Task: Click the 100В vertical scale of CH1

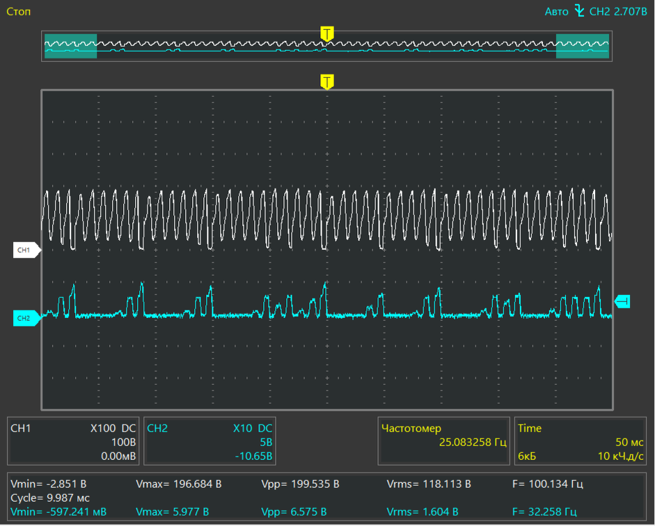Action: pyautogui.click(x=124, y=442)
